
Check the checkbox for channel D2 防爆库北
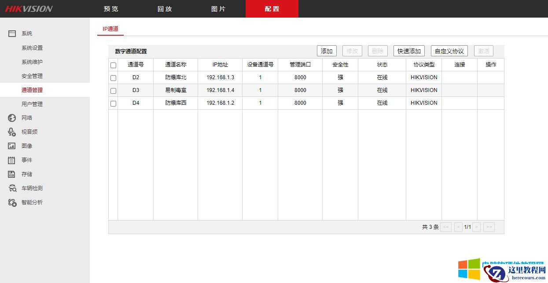(113, 77)
